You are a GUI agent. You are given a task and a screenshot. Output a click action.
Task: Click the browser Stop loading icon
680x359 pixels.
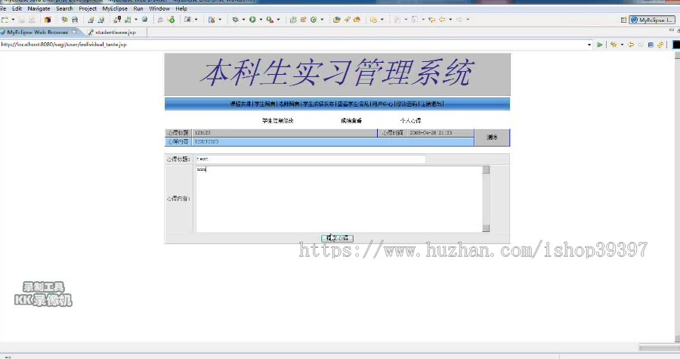click(651, 45)
